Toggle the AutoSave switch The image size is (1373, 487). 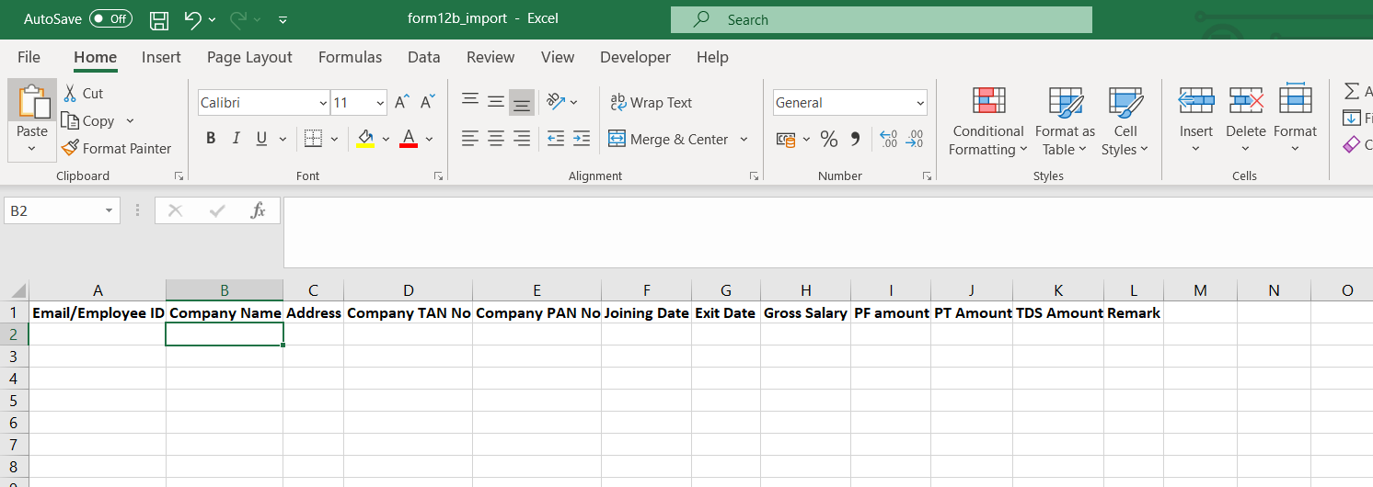coord(110,19)
